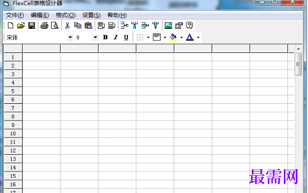Select row header 8

(13, 116)
